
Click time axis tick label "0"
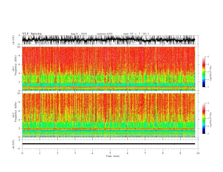22,153
